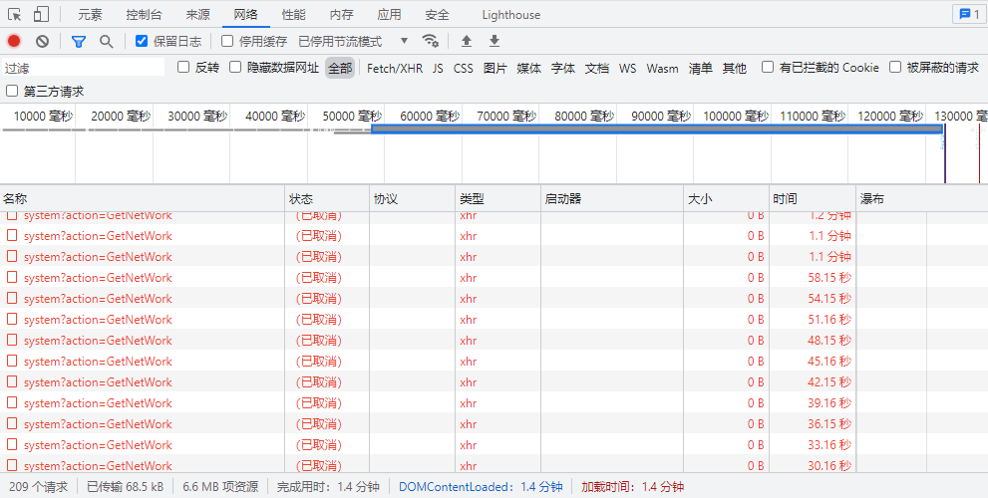Screen dimensions: 988x498
Task: Check the 反转 filter option
Action: (183, 67)
